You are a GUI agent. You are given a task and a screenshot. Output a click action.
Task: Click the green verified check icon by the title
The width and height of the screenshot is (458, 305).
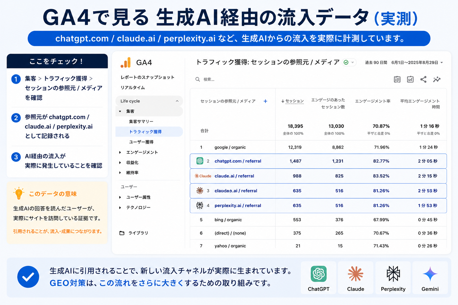346,62
